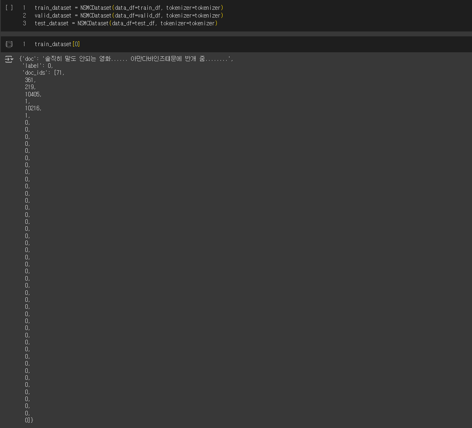472x428 pixels.
Task: Click the value 10216 in output
Action: (33, 108)
